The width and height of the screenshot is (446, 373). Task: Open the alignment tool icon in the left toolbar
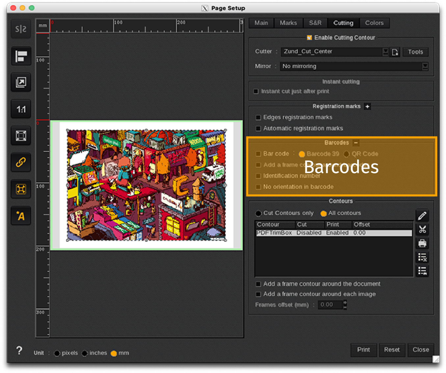tap(21, 56)
